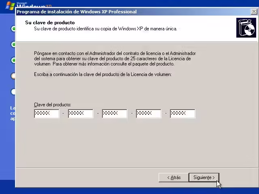The height and width of the screenshot is (194, 259).
Task: Select the second product key field
Action: coord(81,114)
